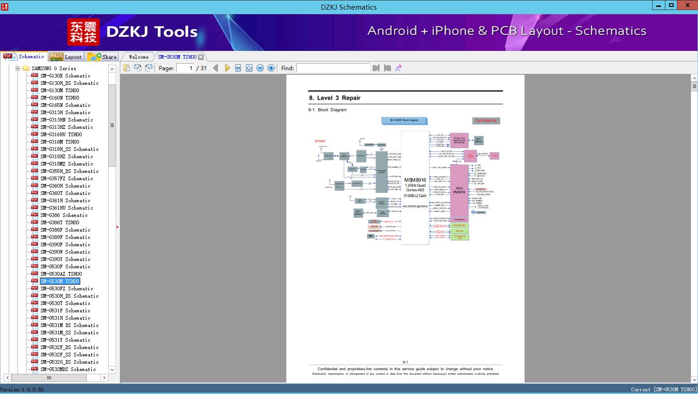This screenshot has height=394, width=698.
Task: Click the page number input field
Action: click(x=185, y=68)
